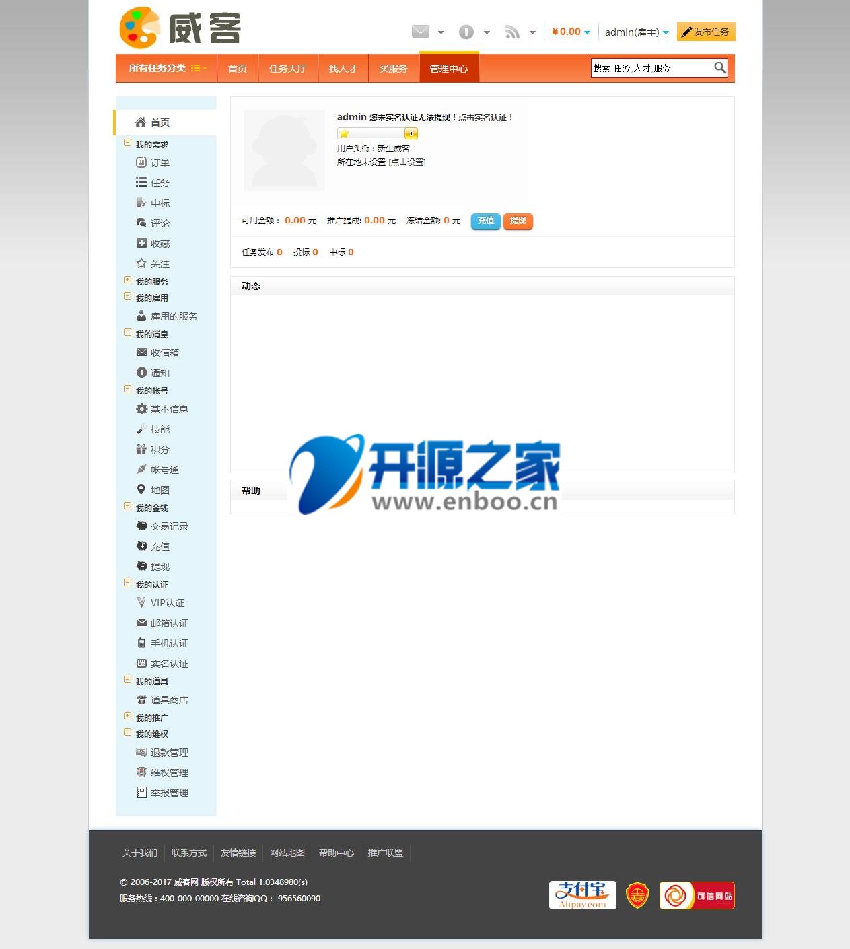Click the 技能 wrench icon
Image resolution: width=850 pixels, height=949 pixels.
click(x=141, y=429)
